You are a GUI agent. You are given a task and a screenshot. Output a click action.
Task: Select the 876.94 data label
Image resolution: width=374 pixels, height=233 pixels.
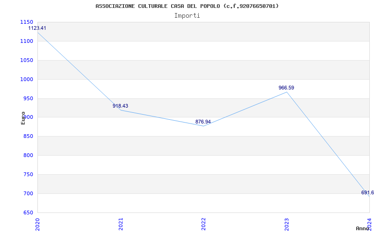(x=203, y=122)
